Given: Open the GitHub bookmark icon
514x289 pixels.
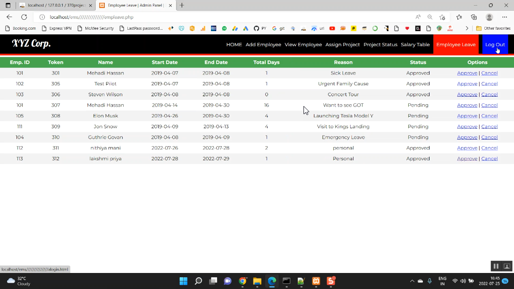Looking at the screenshot, I should [x=256, y=28].
